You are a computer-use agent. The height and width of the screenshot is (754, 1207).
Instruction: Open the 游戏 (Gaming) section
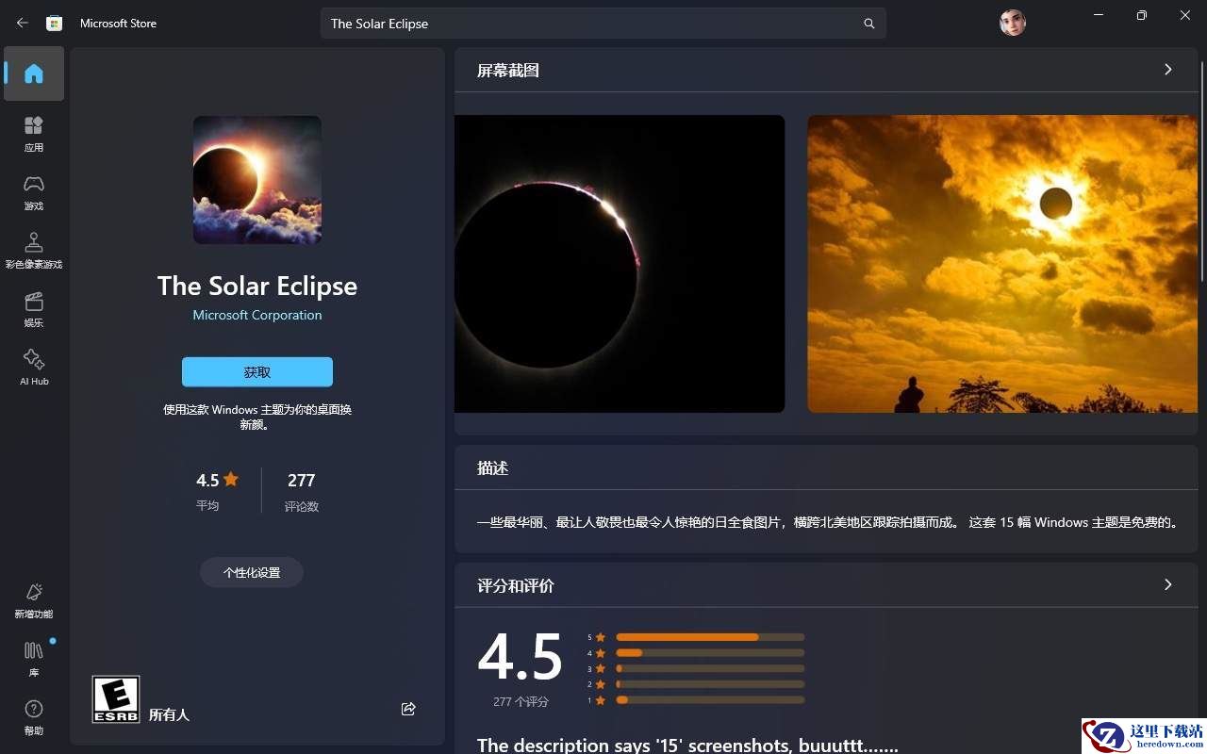pos(34,191)
